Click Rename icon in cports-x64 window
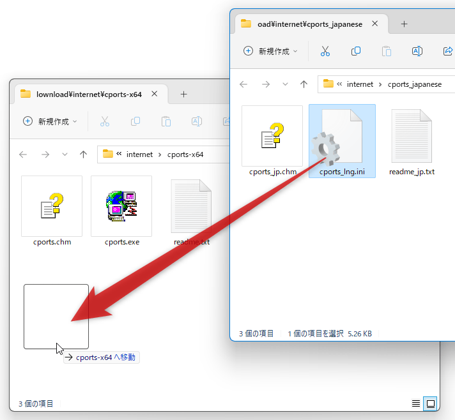This screenshot has height=420, width=455. point(197,121)
